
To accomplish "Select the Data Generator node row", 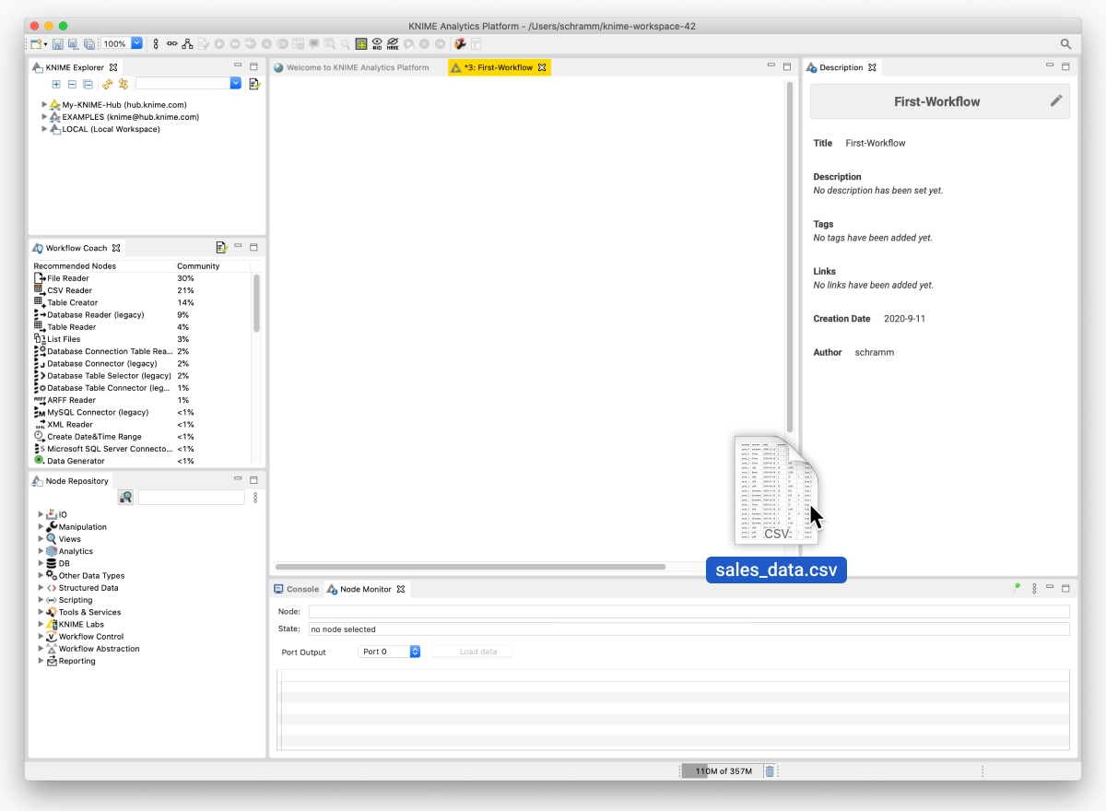I will click(x=142, y=461).
